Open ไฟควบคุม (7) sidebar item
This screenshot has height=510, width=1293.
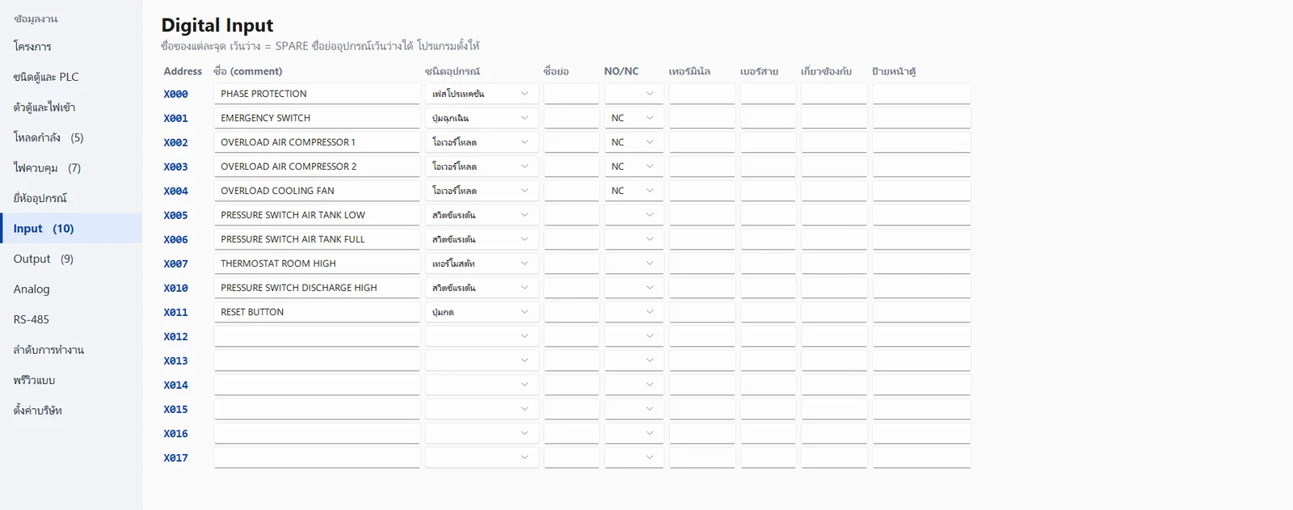[71, 168]
